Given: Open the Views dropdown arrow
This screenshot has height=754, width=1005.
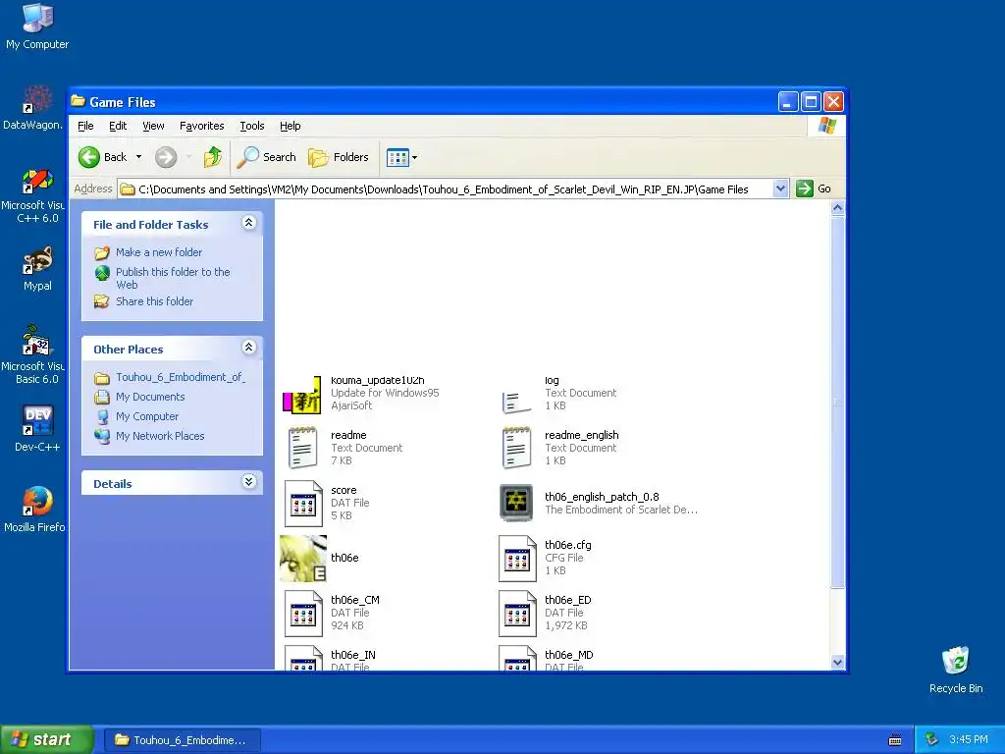Looking at the screenshot, I should (x=415, y=157).
